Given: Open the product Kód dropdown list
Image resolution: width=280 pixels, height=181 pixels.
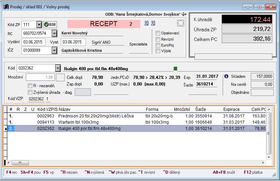Looking at the screenshot, I should pos(58,68).
